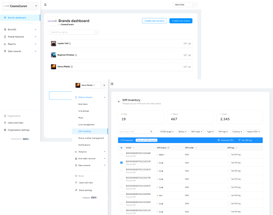Open Plans in the Mobile network menu

[81, 118]
